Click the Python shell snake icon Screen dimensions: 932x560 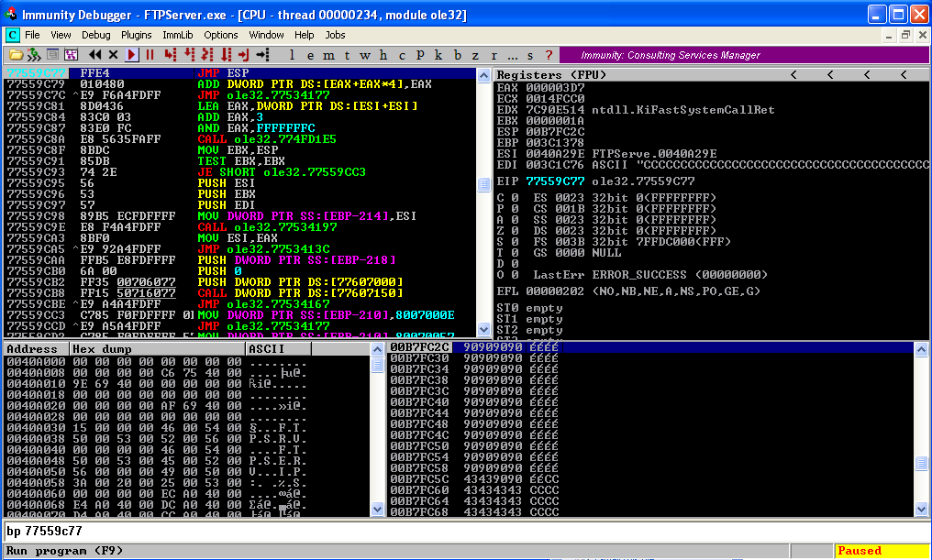pyautogui.click(x=34, y=55)
